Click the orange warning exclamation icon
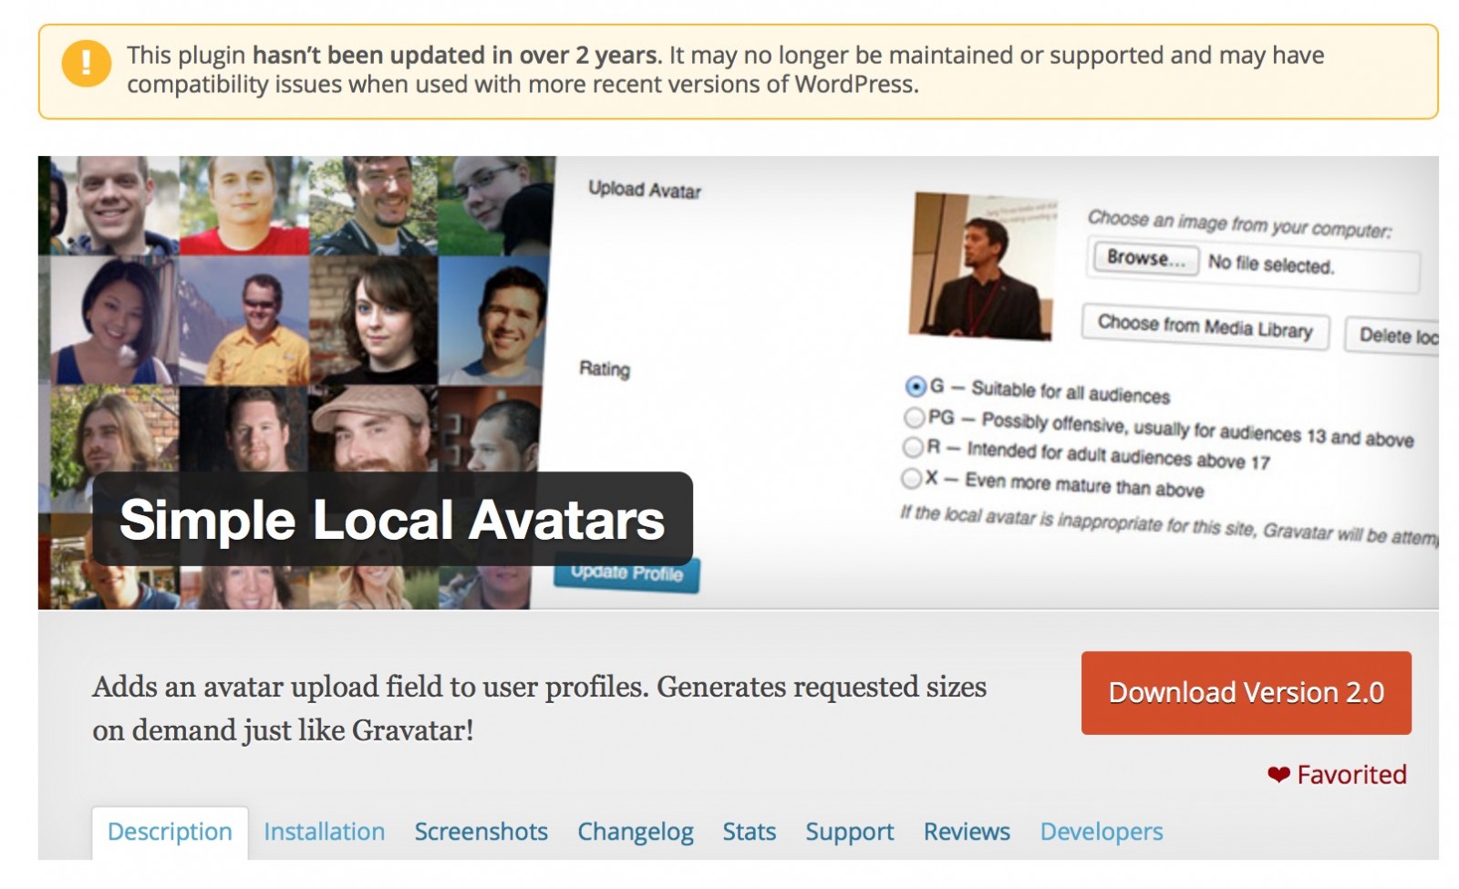This screenshot has height=889, width=1459. coord(86,63)
